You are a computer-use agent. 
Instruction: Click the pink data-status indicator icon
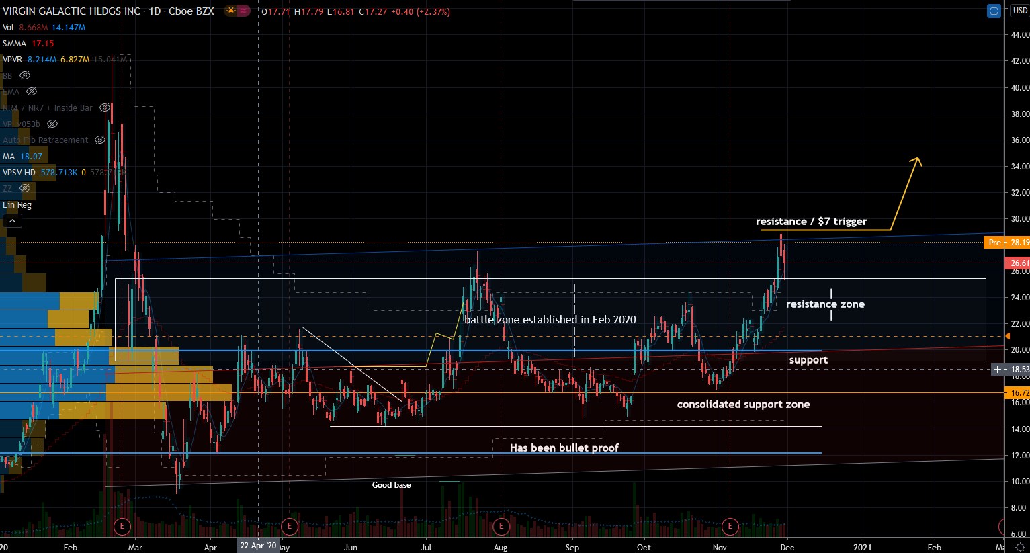[x=243, y=11]
